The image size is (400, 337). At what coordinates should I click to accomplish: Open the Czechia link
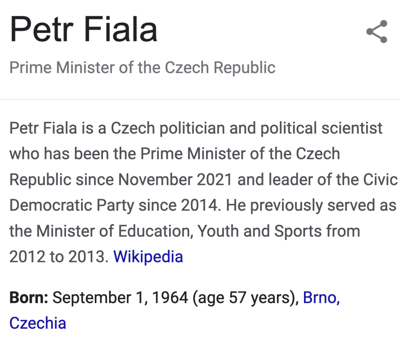click(x=38, y=323)
